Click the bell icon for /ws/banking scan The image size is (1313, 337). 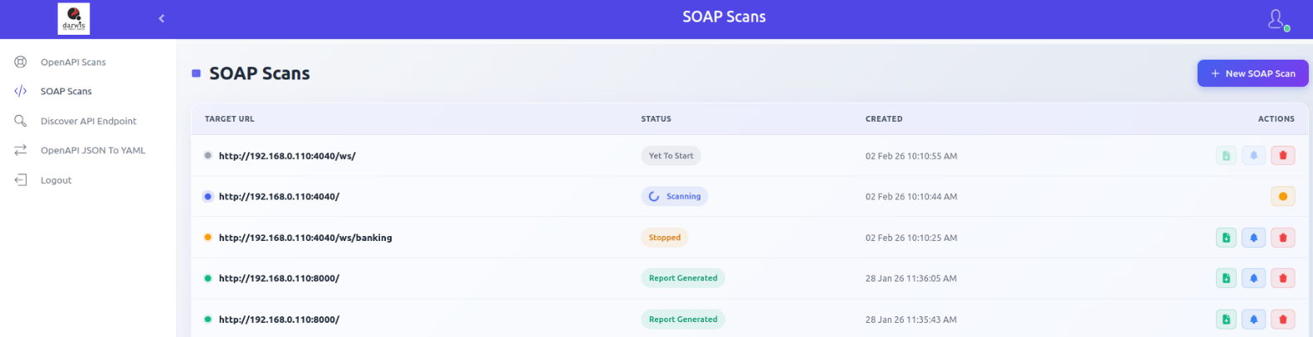(x=1254, y=238)
